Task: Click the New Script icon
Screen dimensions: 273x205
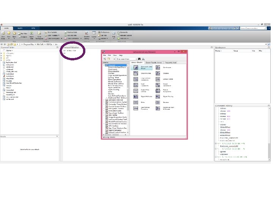Action: click(x=3, y=33)
